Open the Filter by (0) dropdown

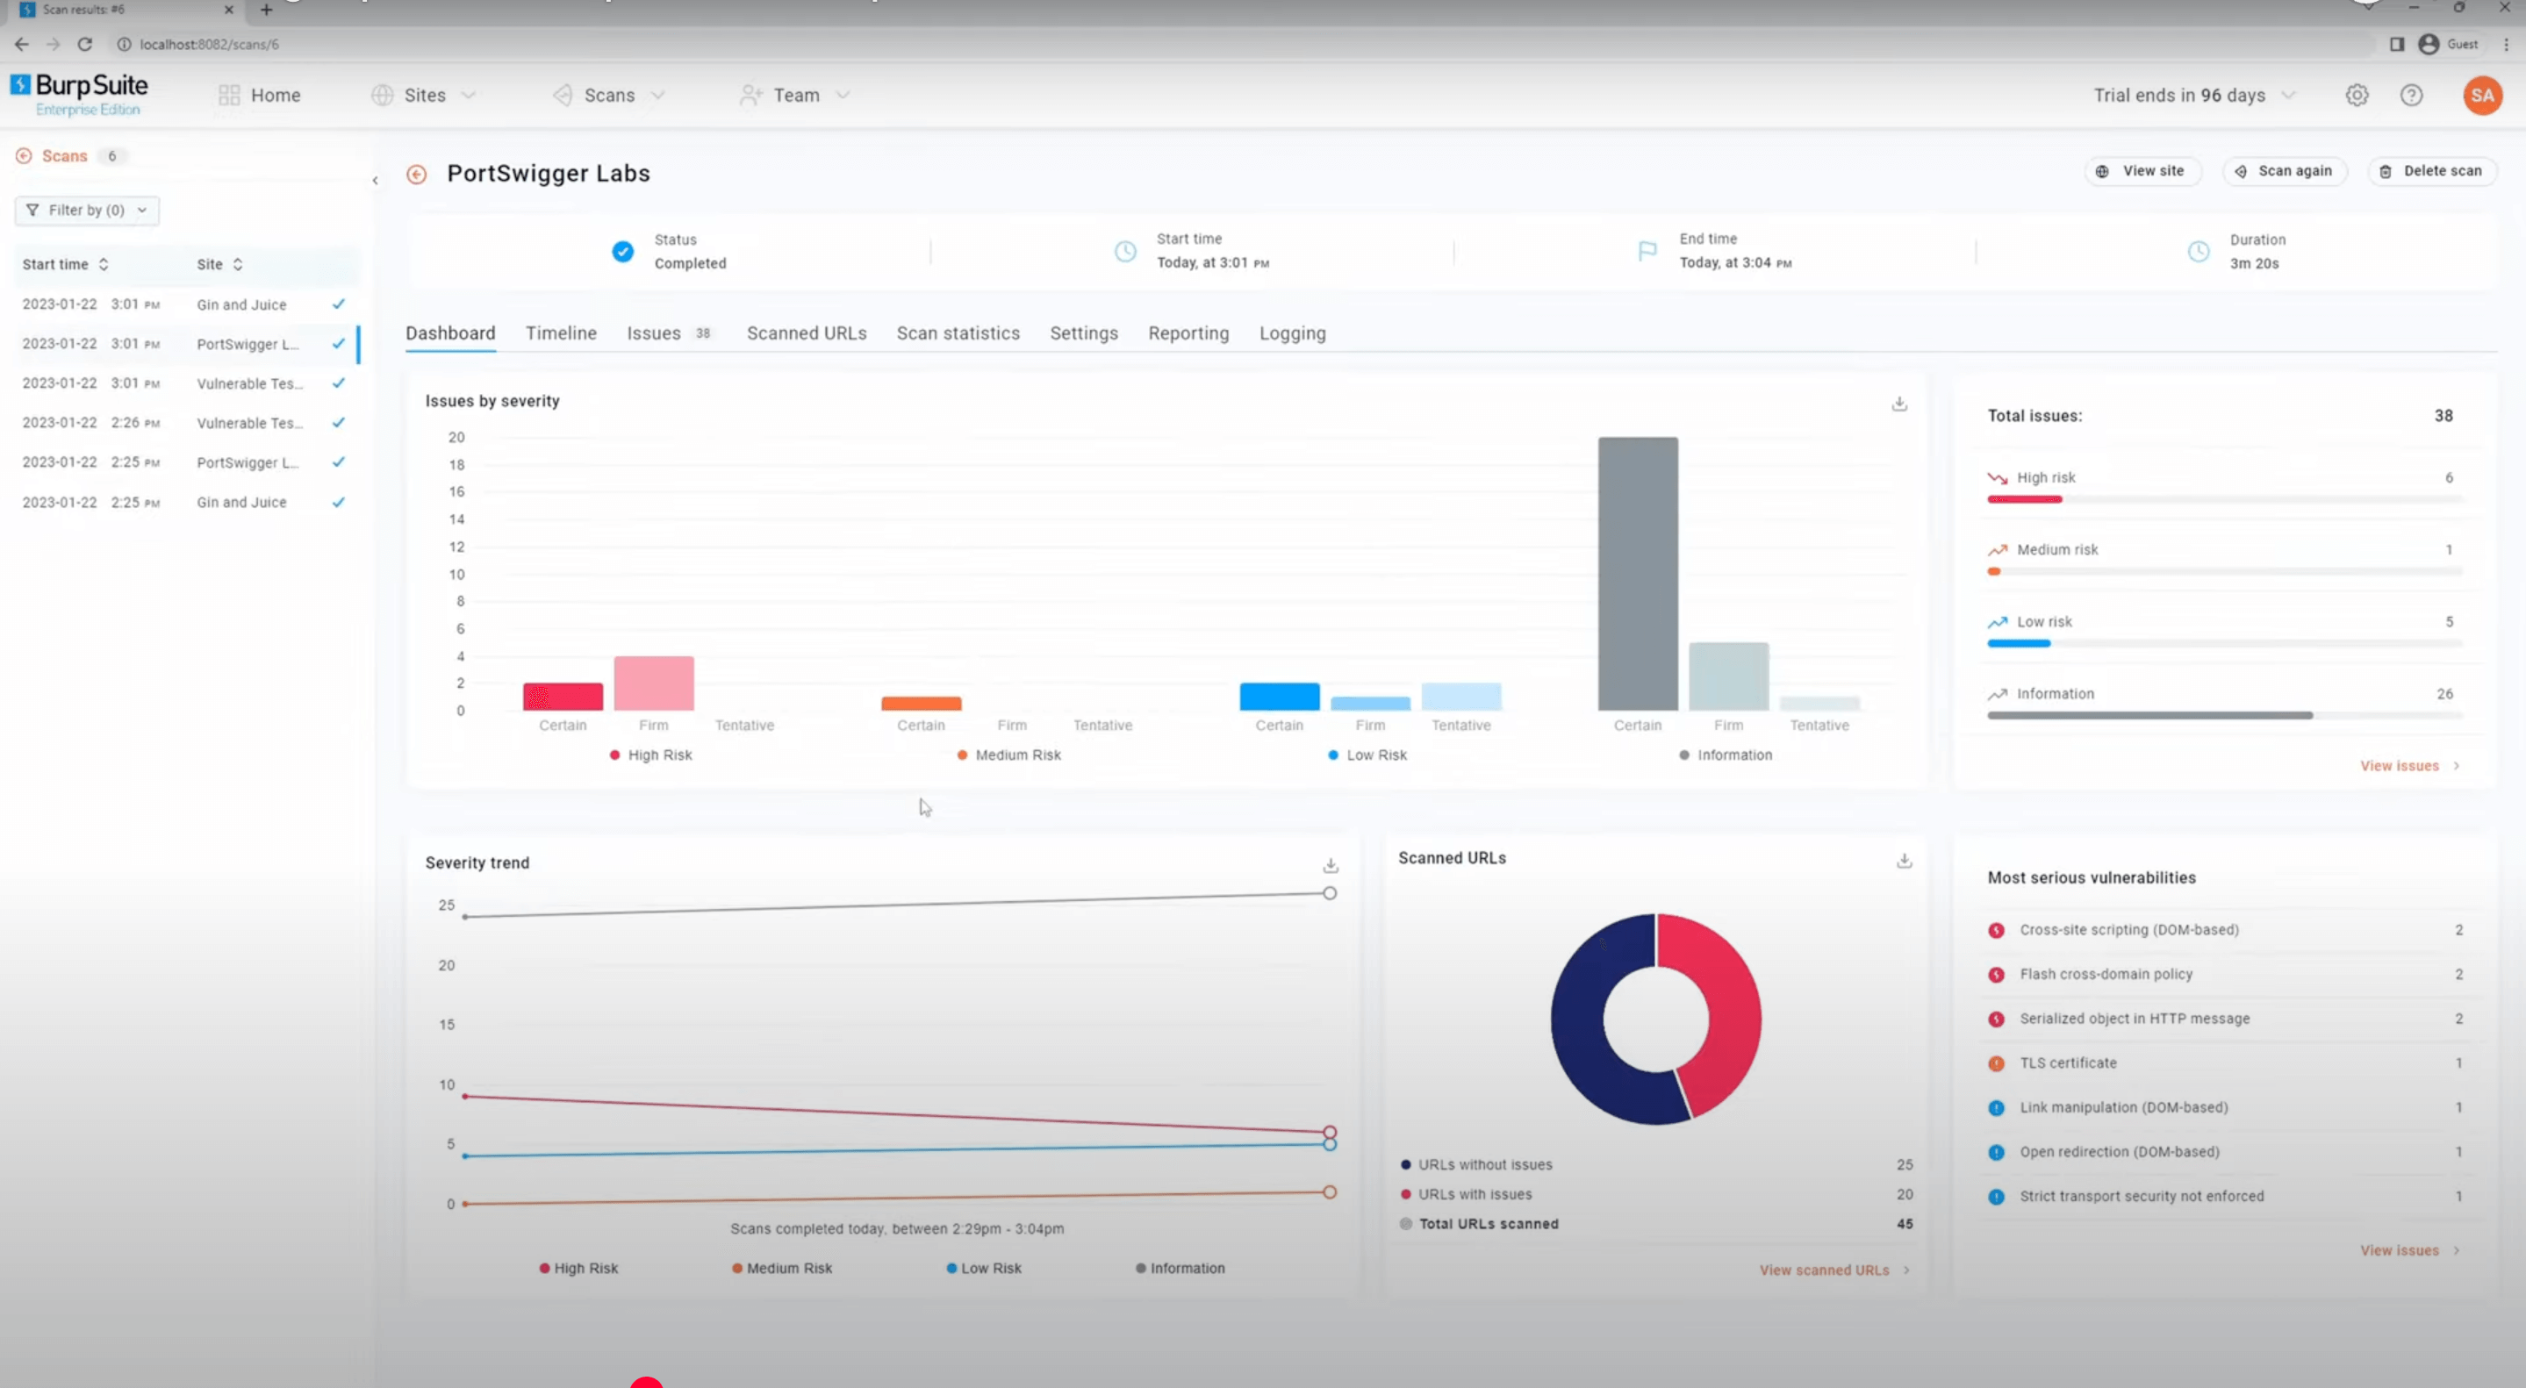87,211
